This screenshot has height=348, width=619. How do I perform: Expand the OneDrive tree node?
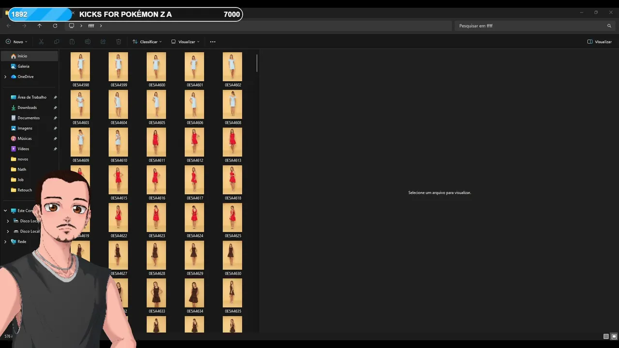(x=5, y=77)
